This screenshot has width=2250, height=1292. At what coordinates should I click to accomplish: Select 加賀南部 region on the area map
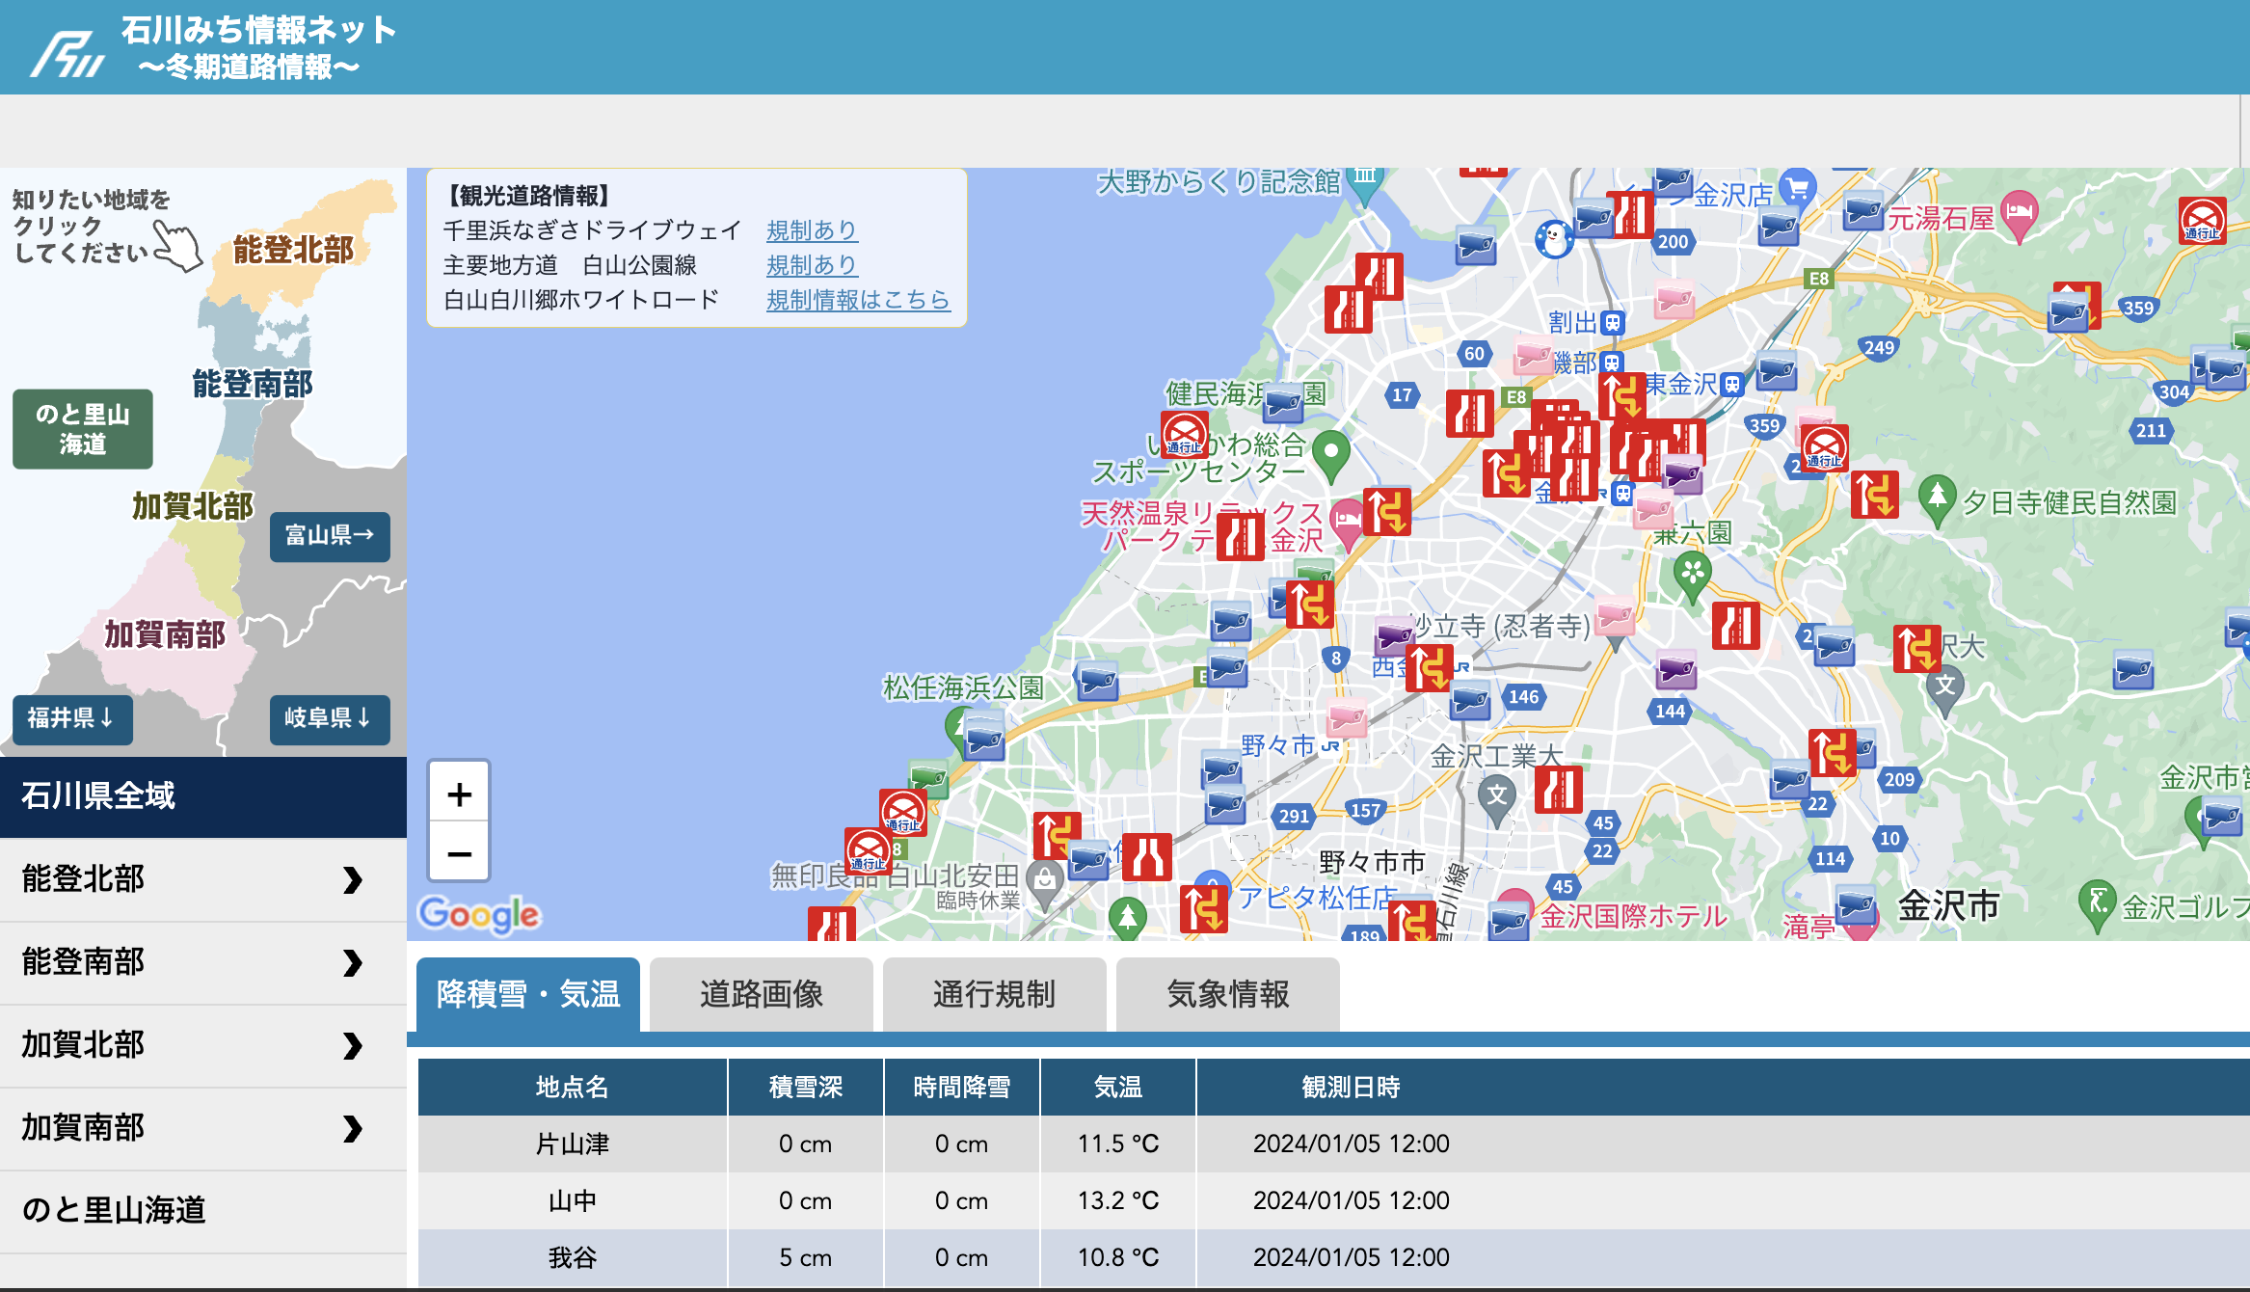pos(165,634)
